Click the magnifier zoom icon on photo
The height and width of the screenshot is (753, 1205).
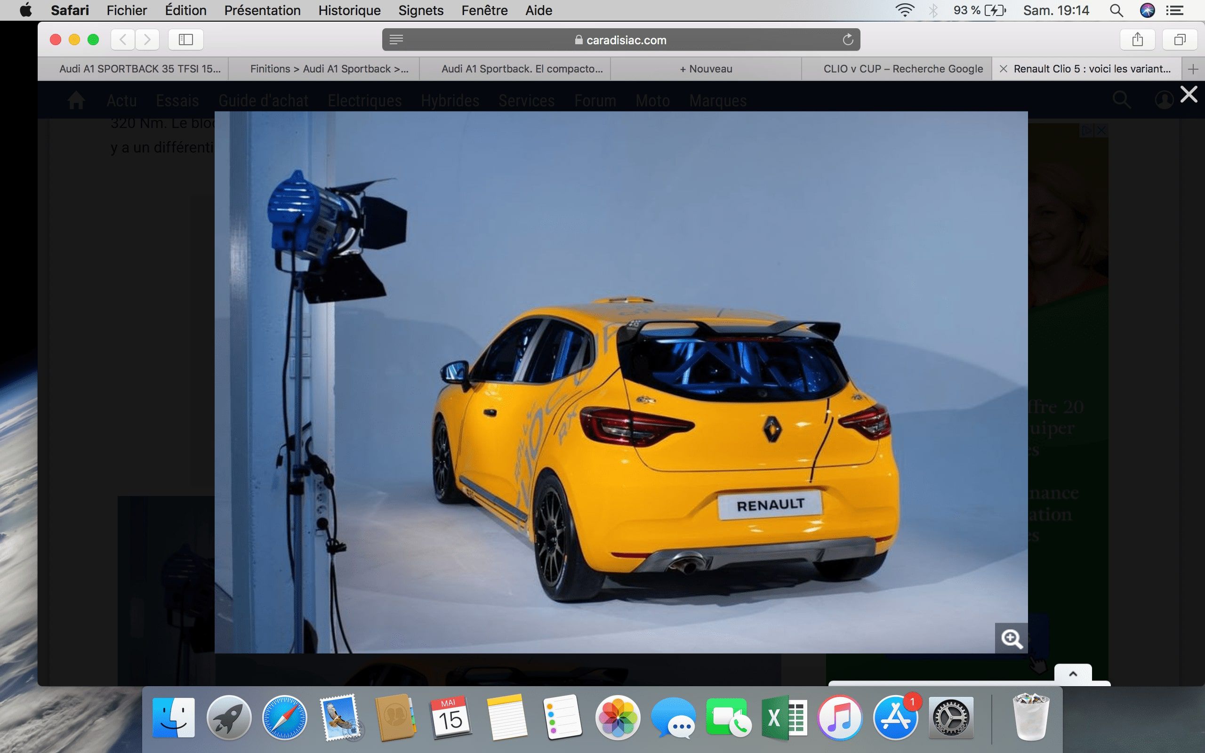(x=1011, y=639)
